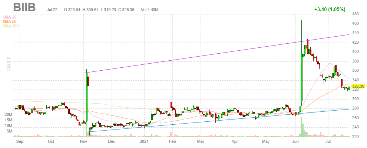Viewport: 367px width, 148px height.
Task: Click the Jun month label
Action: (295, 141)
